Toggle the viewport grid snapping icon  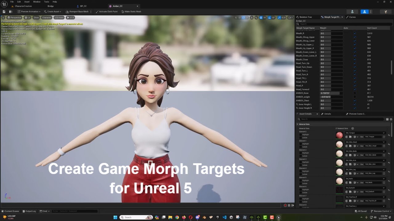tap(261, 17)
